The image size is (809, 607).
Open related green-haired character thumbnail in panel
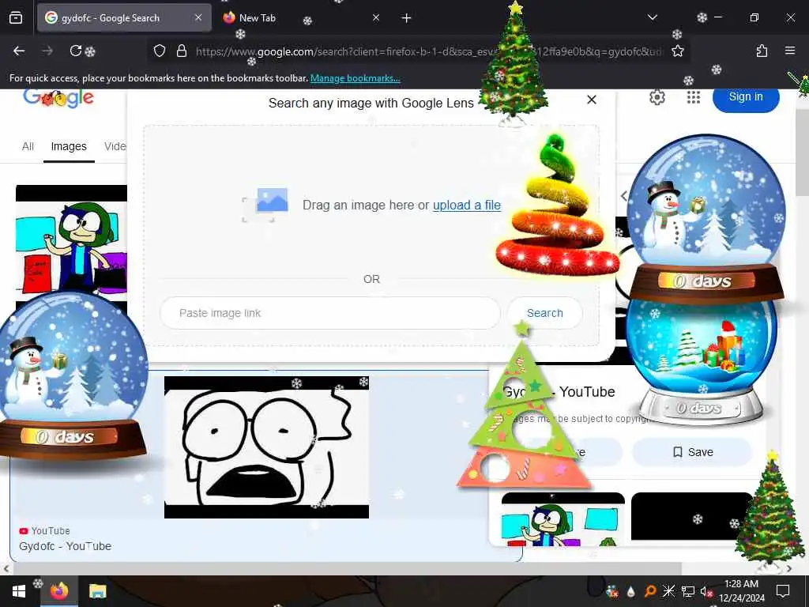point(563,519)
